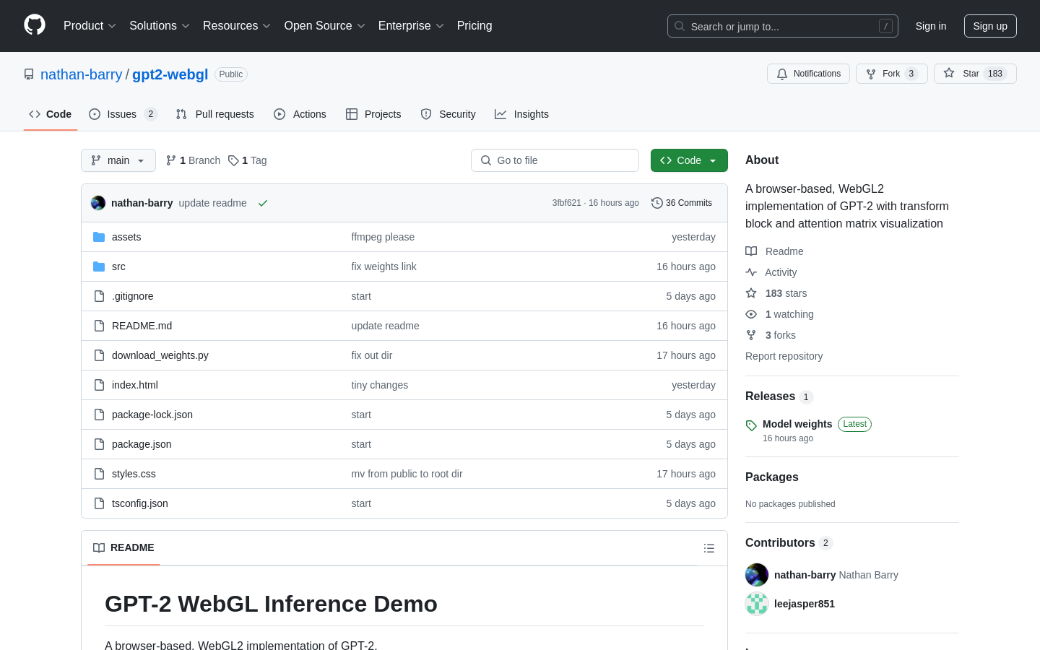Screen dimensions: 1040x650
Task: Click nathan-barry contributor avatar
Action: click(757, 575)
